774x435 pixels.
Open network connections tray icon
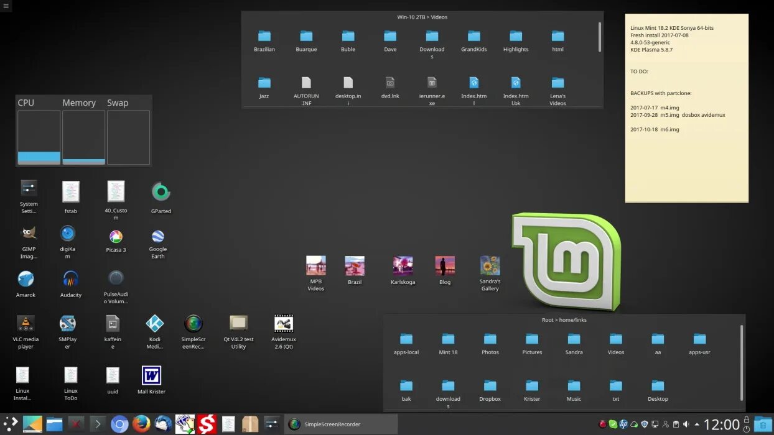pos(655,424)
